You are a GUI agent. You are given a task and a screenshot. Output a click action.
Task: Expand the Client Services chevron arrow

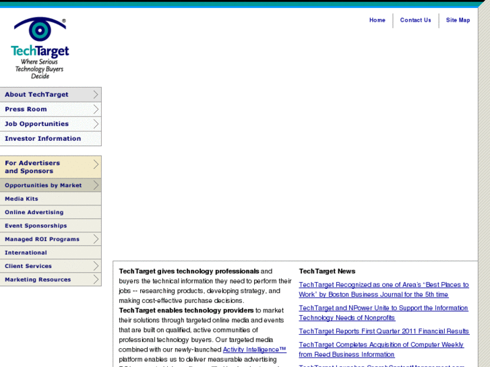tap(96, 266)
